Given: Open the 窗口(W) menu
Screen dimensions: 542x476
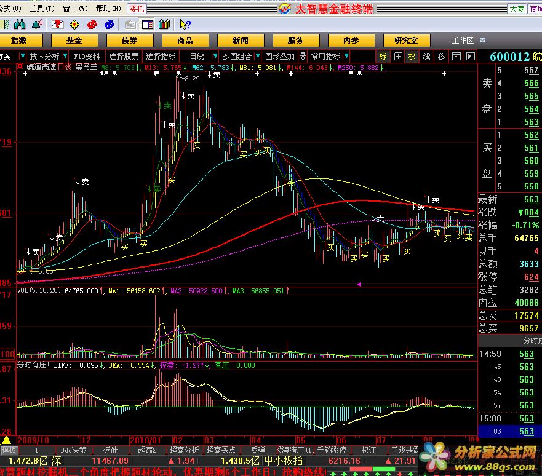Looking at the screenshot, I should 75,9.
